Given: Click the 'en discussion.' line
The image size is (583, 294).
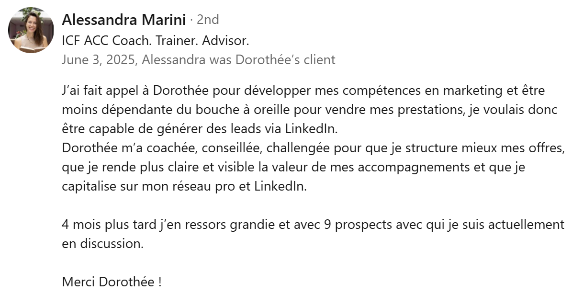Looking at the screenshot, I should (102, 243).
